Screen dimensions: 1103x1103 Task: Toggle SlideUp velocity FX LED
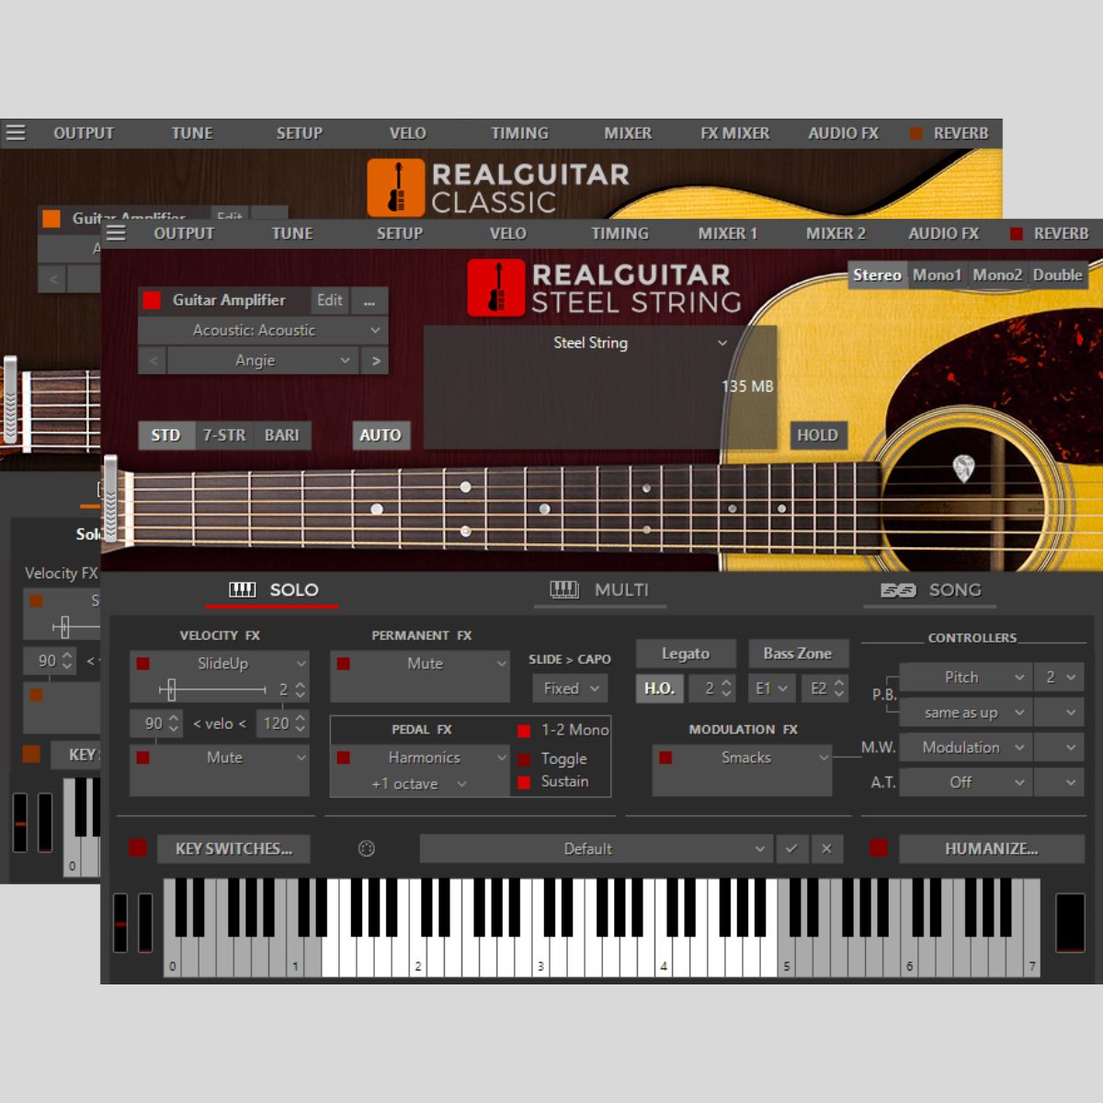[143, 663]
